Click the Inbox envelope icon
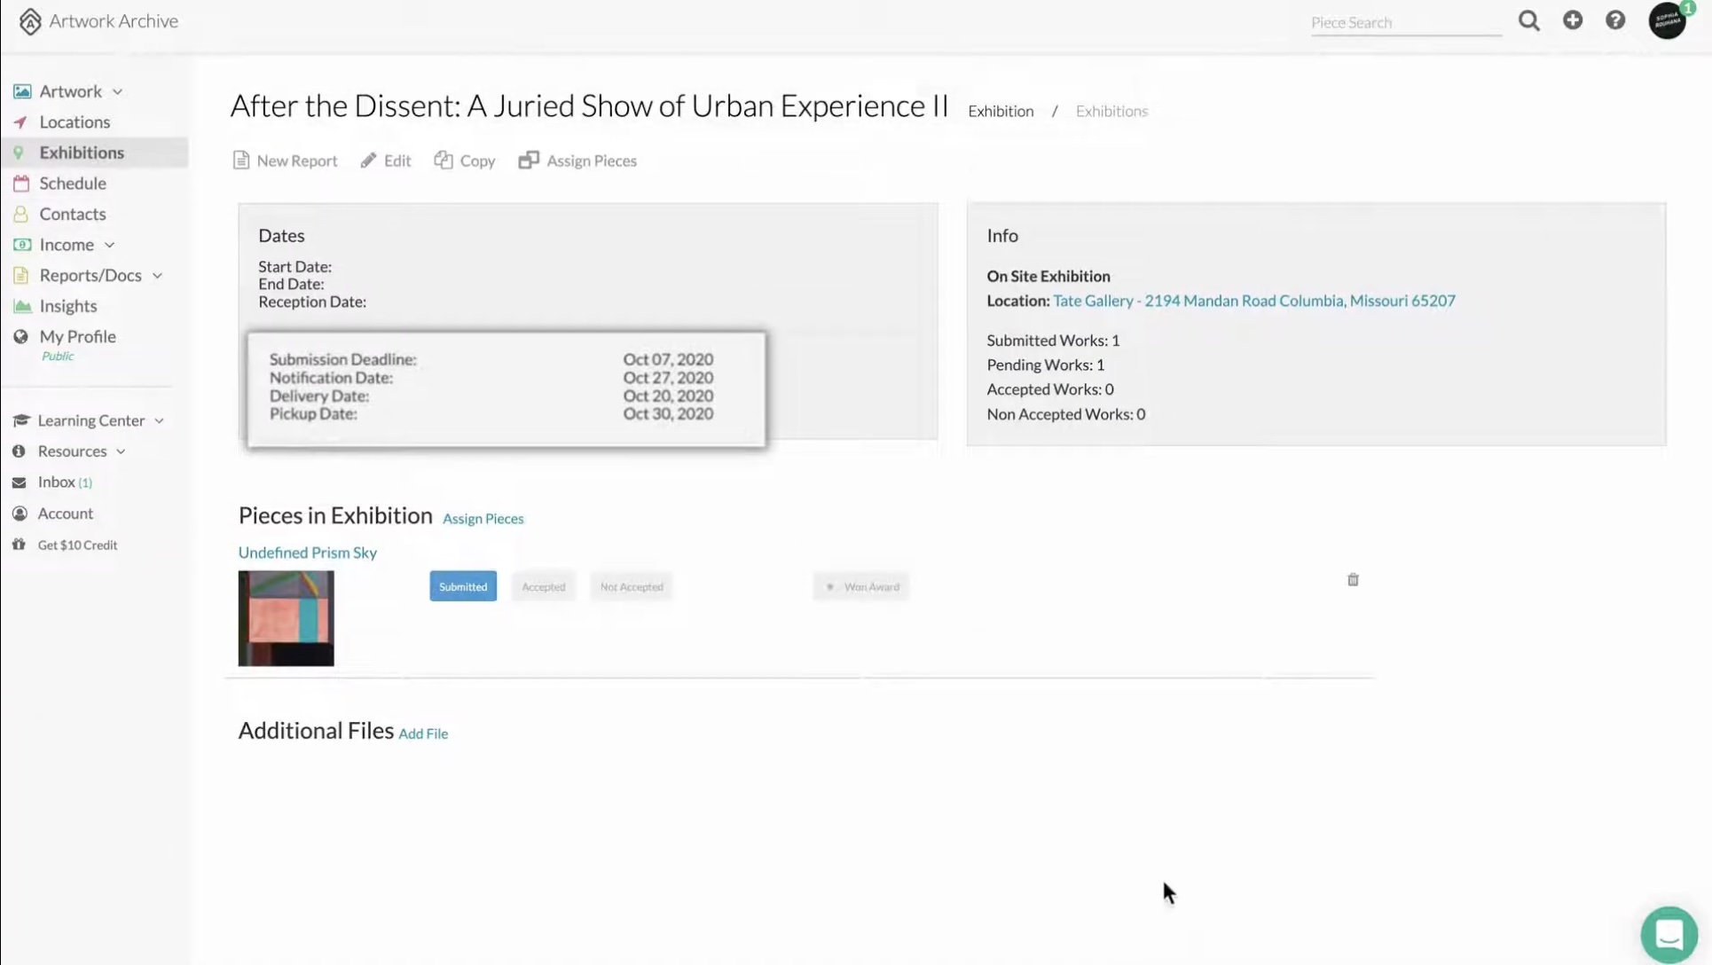This screenshot has height=965, width=1712. pos(19,482)
